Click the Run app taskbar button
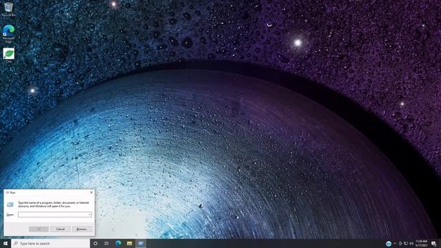Screen dimensions: 441x248 coord(141,243)
